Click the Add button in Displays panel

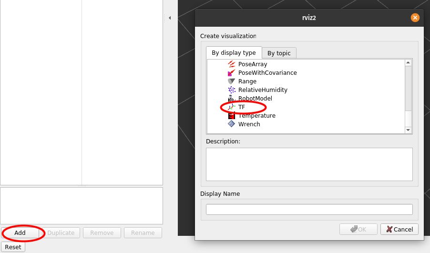pos(20,233)
